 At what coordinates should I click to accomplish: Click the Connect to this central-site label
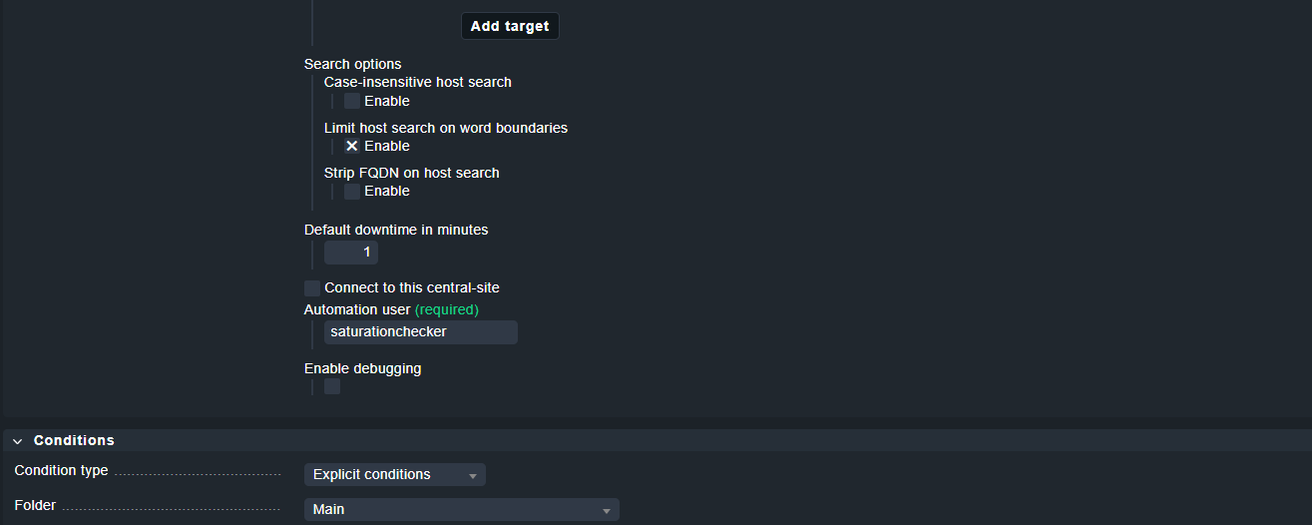(411, 287)
